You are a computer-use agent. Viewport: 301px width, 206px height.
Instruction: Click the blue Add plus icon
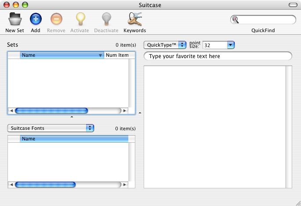36,19
